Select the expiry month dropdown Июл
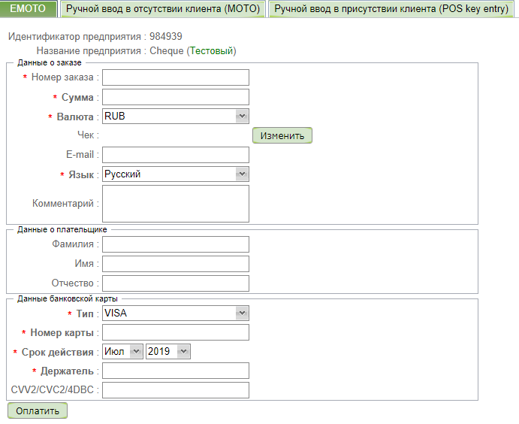This screenshot has height=424, width=519. coord(122,351)
